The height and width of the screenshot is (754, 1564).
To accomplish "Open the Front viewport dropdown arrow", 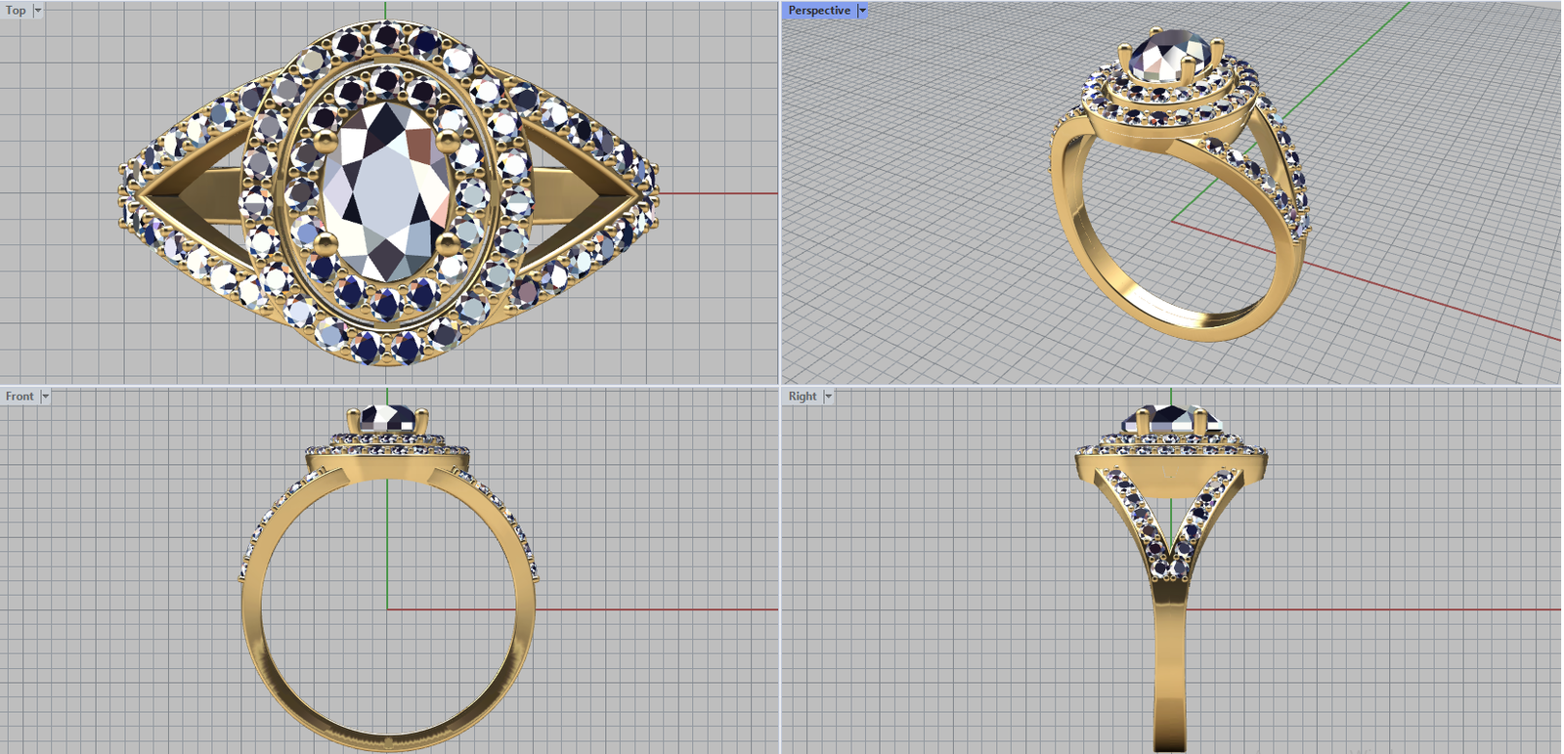I will (x=45, y=397).
